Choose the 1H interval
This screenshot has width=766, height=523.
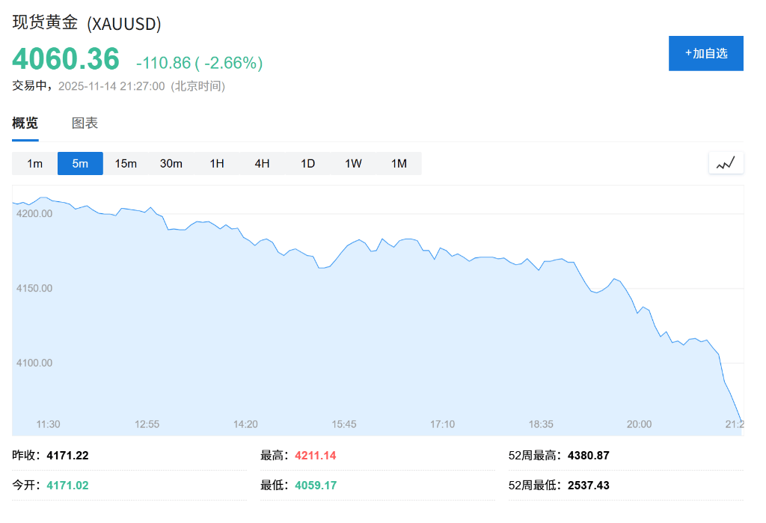click(x=217, y=163)
